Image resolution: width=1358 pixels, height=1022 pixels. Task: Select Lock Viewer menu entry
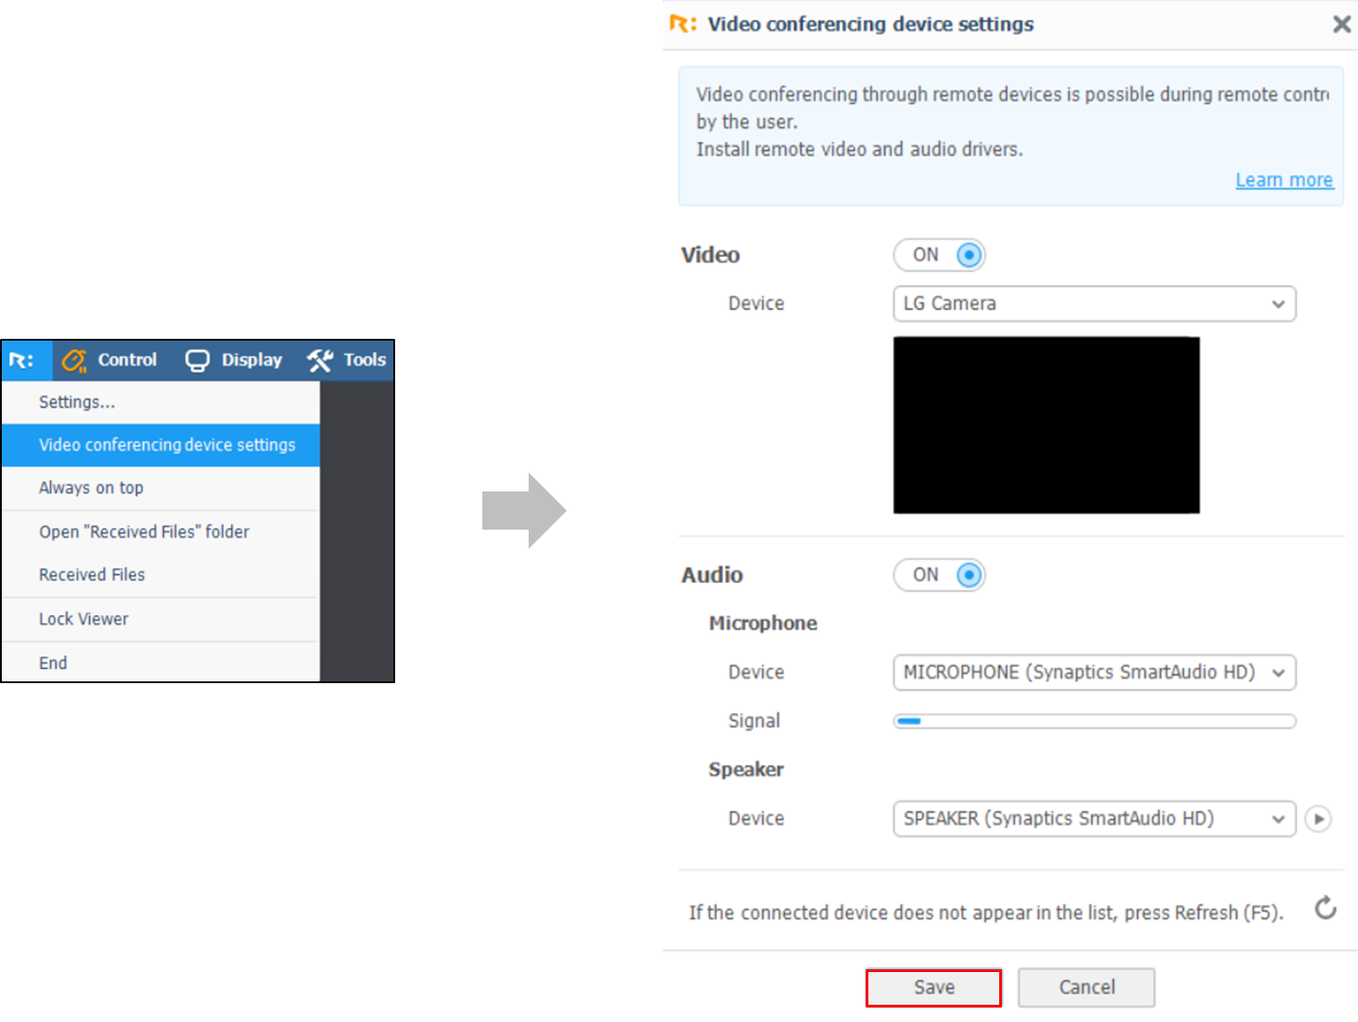pyautogui.click(x=84, y=620)
